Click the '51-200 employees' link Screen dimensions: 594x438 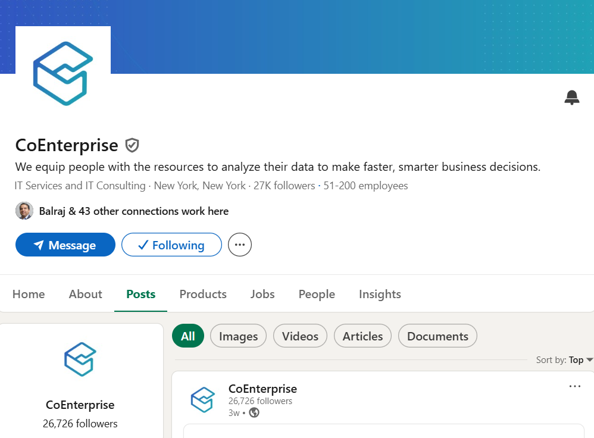pos(365,186)
